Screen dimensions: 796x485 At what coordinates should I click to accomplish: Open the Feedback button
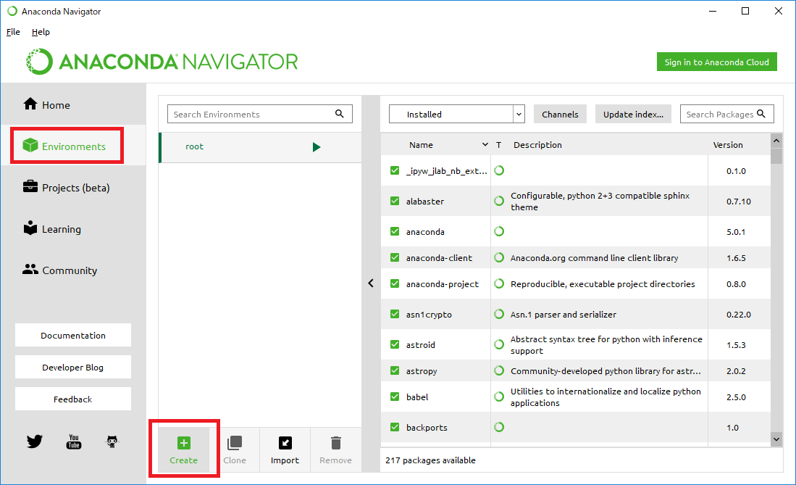coord(73,399)
